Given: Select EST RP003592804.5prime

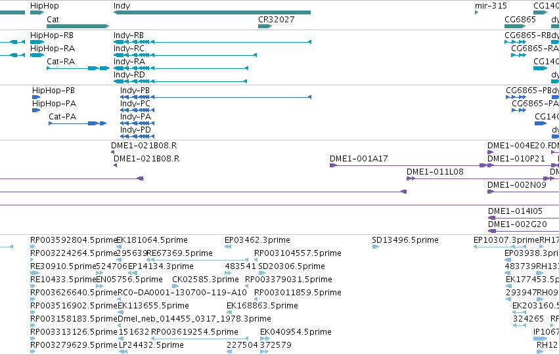Looking at the screenshot, I should click(74, 240).
